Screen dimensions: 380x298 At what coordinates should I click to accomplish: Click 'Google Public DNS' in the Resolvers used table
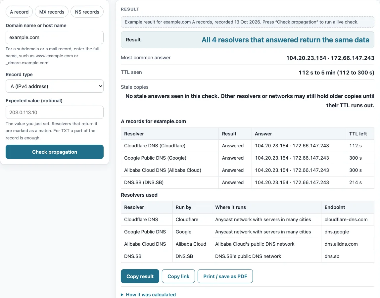145,232
